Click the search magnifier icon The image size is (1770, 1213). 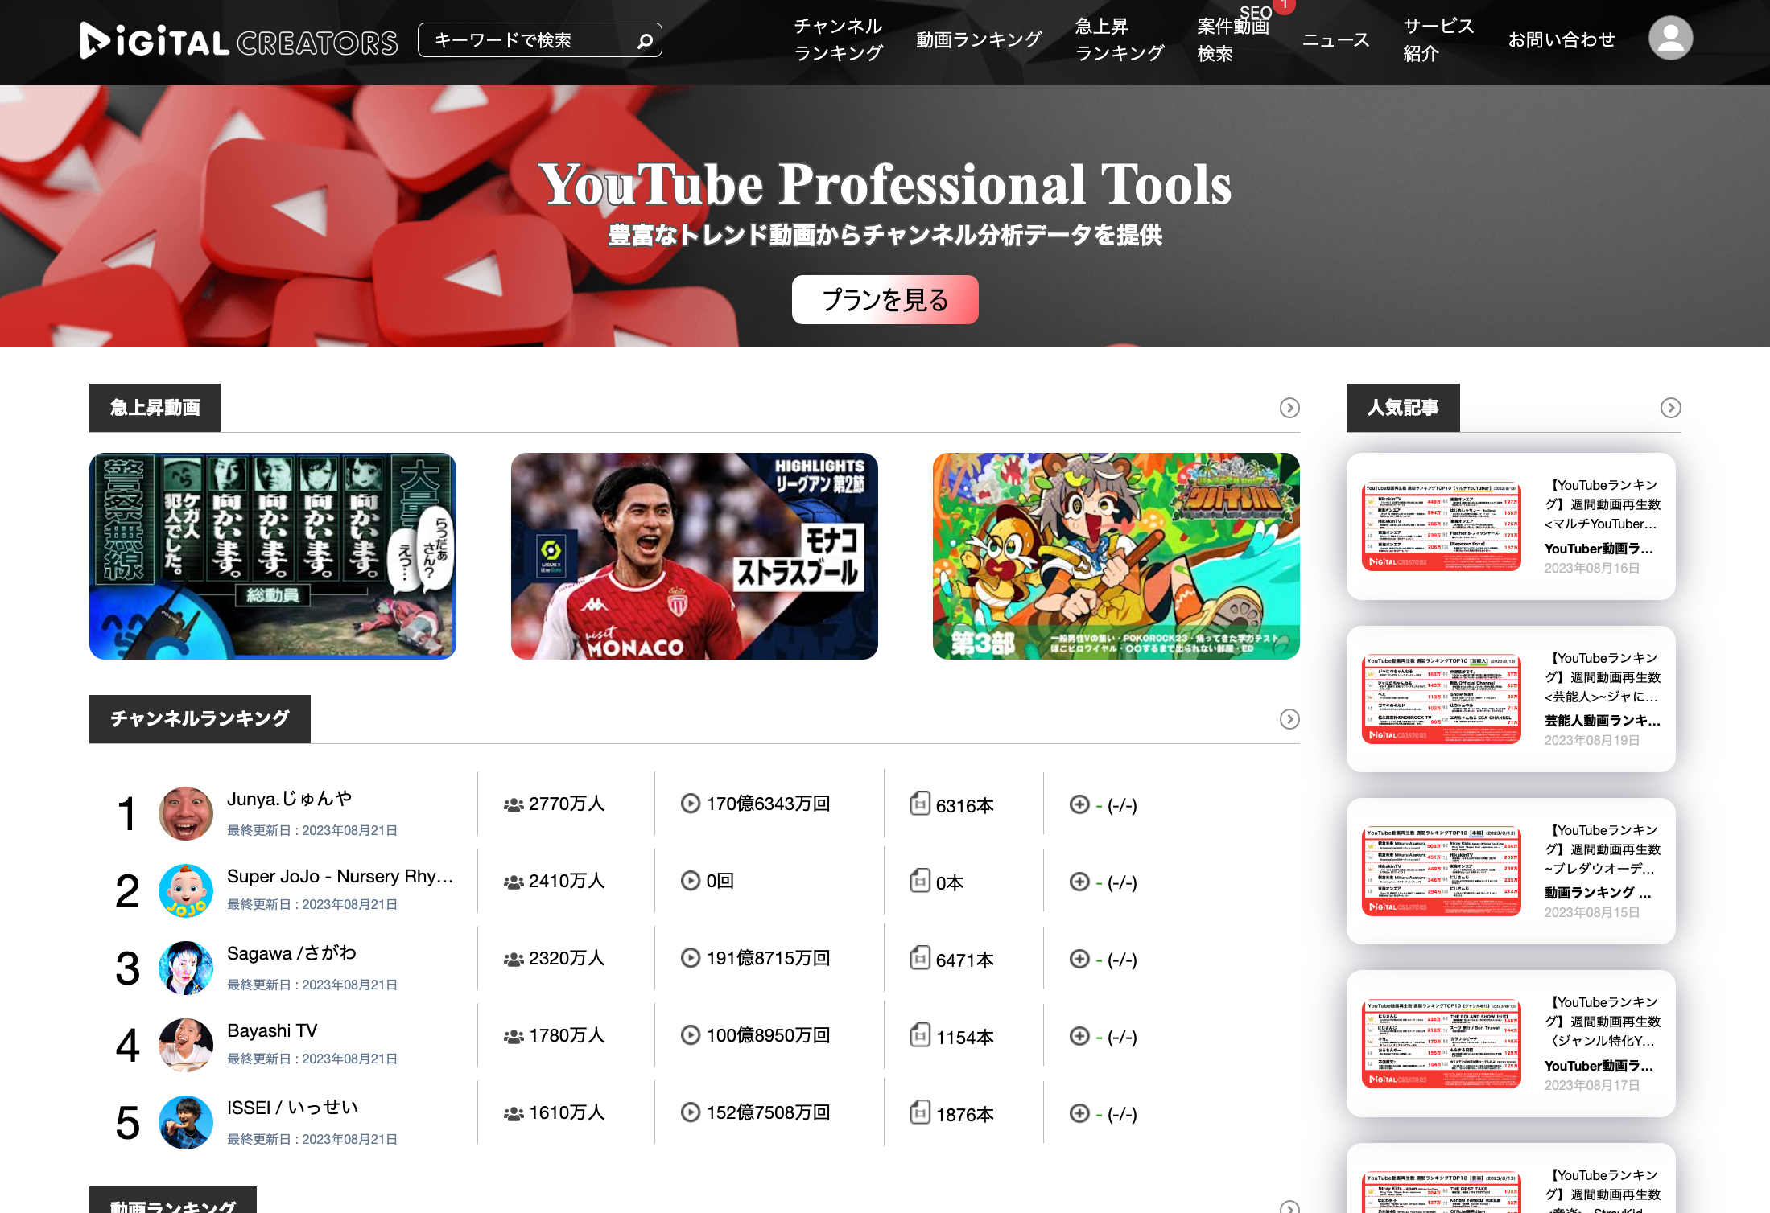tap(645, 40)
